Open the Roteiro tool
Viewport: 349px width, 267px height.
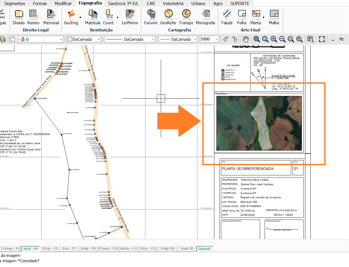click(x=33, y=17)
